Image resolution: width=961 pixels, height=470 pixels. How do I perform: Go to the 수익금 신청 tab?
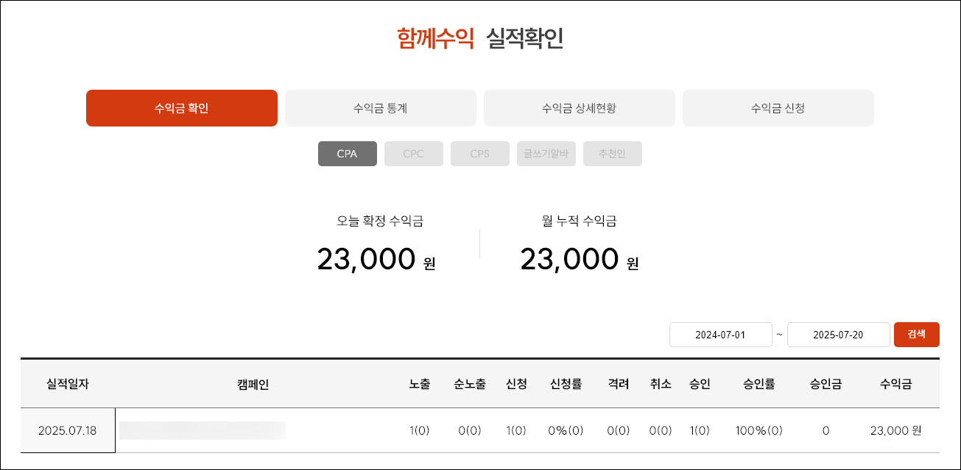pos(778,108)
